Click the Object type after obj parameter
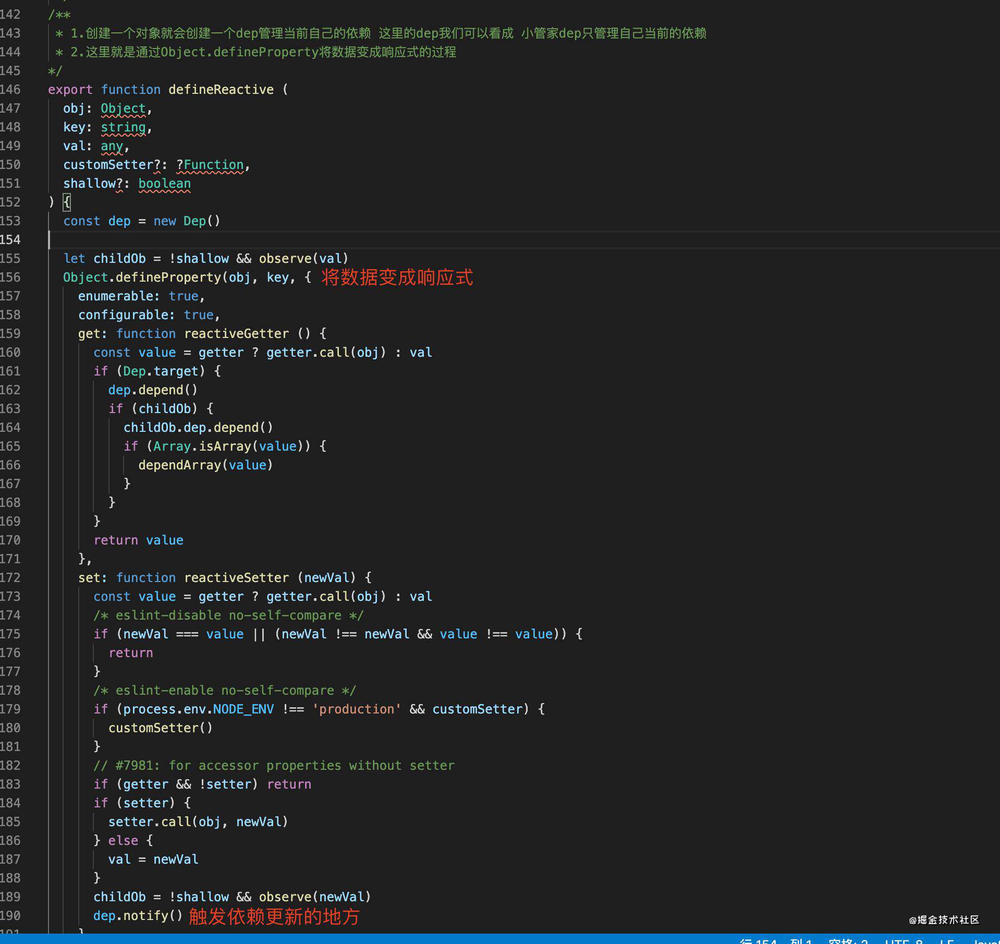 coord(123,108)
